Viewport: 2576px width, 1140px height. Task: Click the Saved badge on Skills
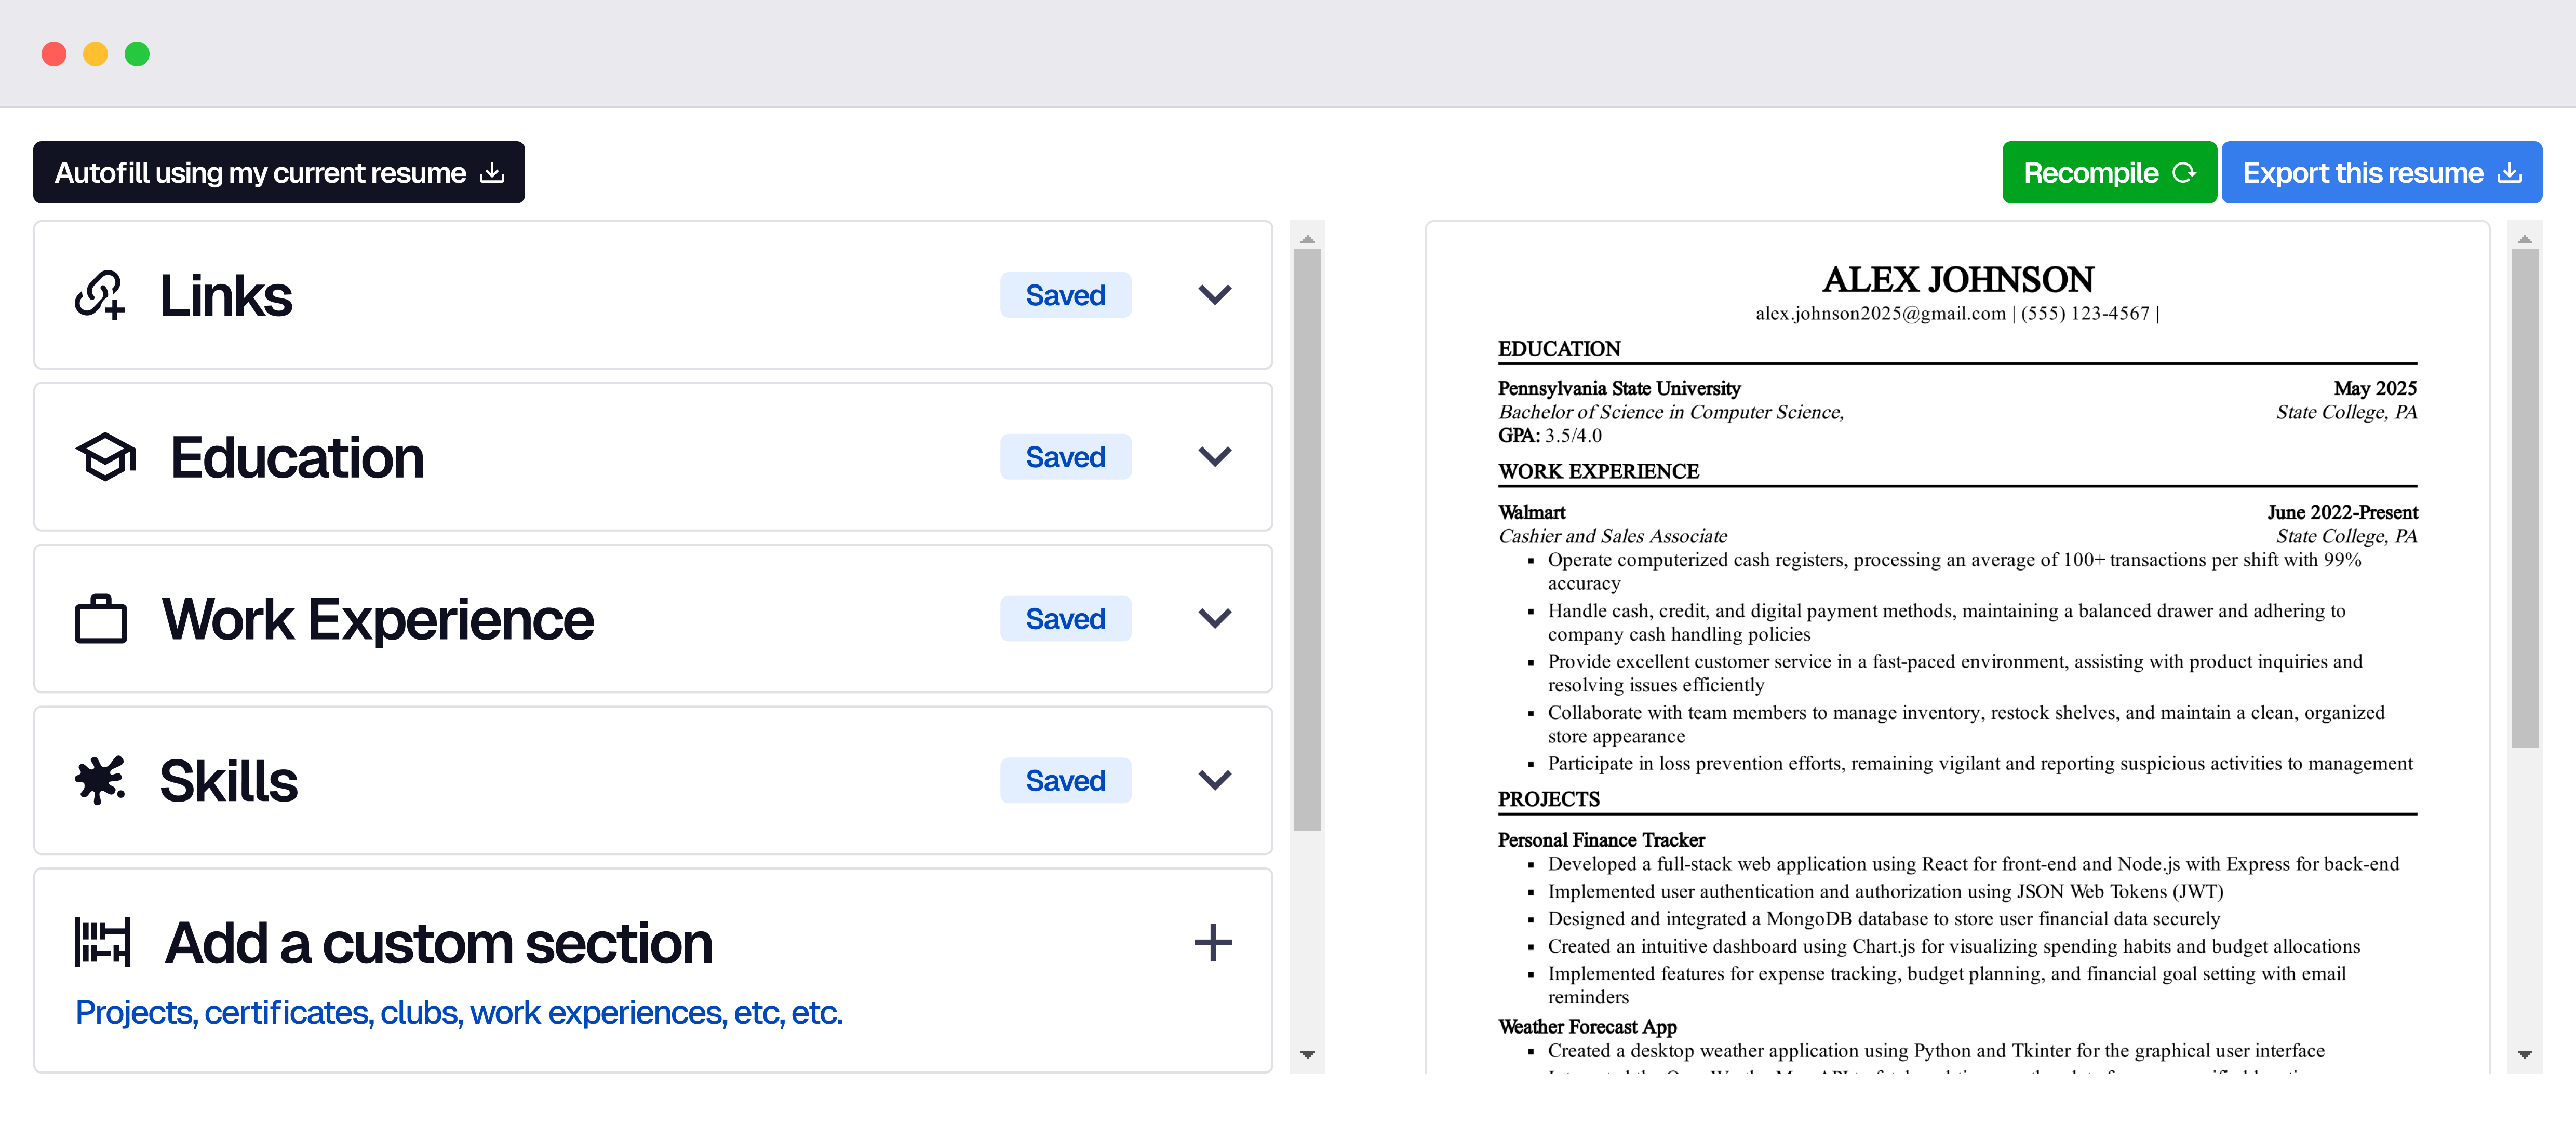coord(1065,779)
